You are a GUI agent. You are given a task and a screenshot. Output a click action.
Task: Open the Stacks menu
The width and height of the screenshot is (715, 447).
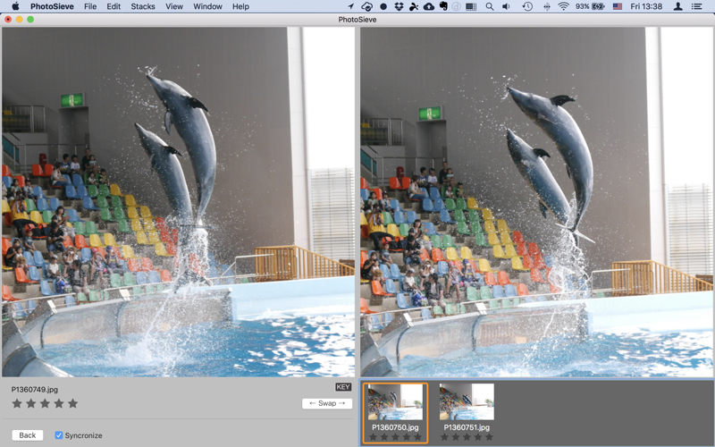coord(143,6)
